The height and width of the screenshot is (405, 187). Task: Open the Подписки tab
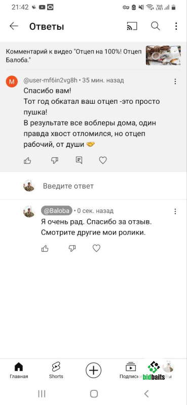[131, 370]
